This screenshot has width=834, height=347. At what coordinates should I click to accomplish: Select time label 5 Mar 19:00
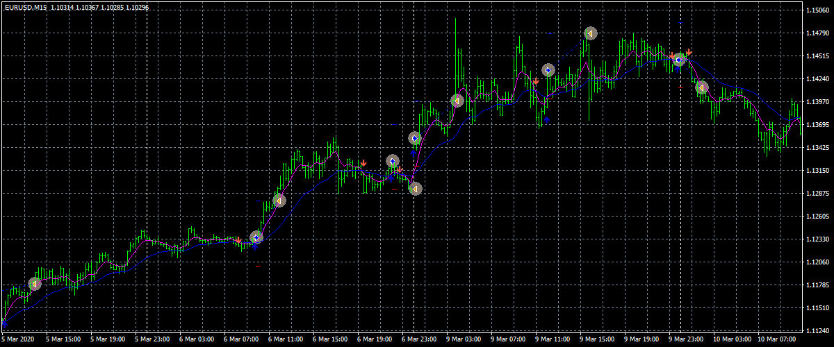coord(108,340)
